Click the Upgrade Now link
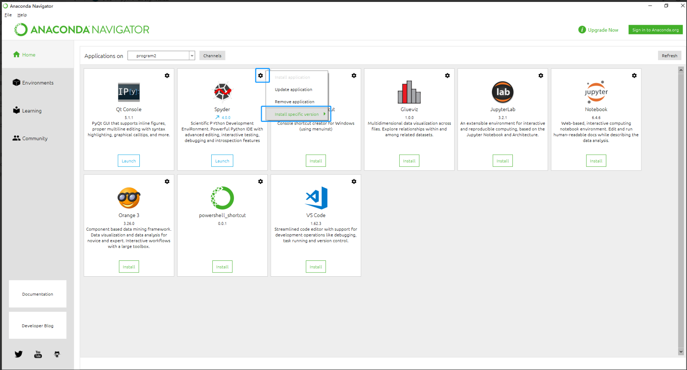Viewport: 687px width, 370px height. tap(603, 30)
